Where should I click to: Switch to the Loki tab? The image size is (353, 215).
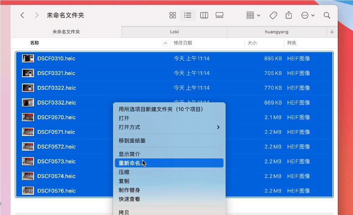[x=174, y=32]
